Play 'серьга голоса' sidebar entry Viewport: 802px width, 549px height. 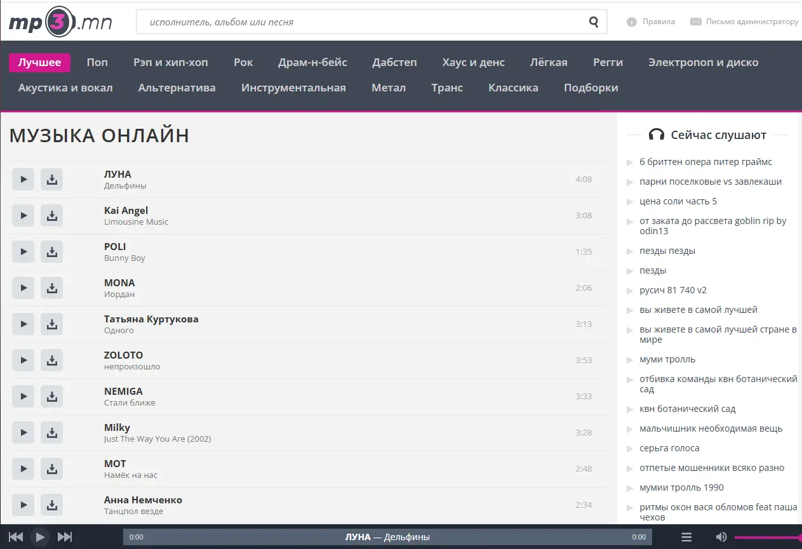(x=669, y=448)
